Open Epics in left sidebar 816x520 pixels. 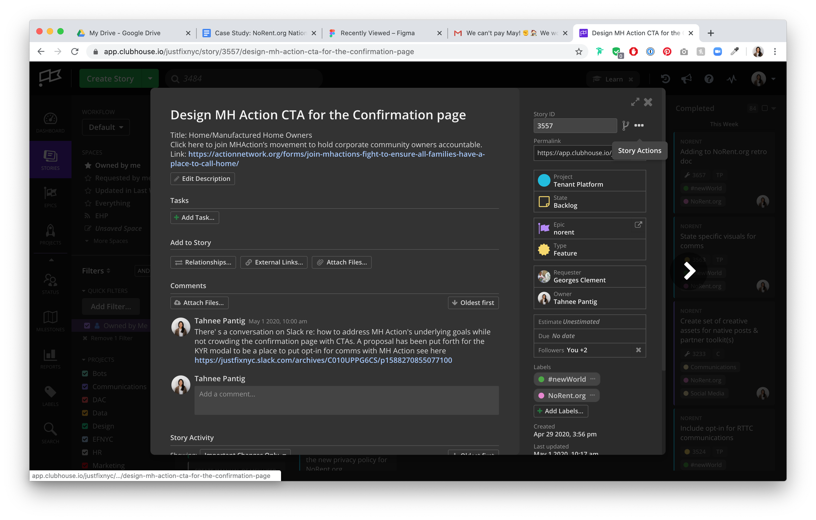pos(50,197)
